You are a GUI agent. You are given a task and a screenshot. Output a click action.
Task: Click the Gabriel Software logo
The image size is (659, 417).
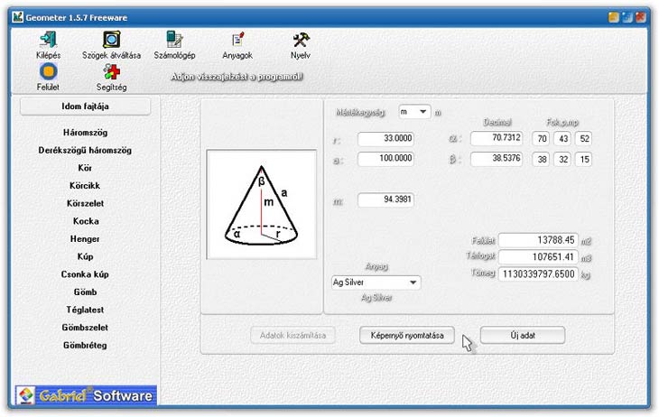[x=86, y=395]
